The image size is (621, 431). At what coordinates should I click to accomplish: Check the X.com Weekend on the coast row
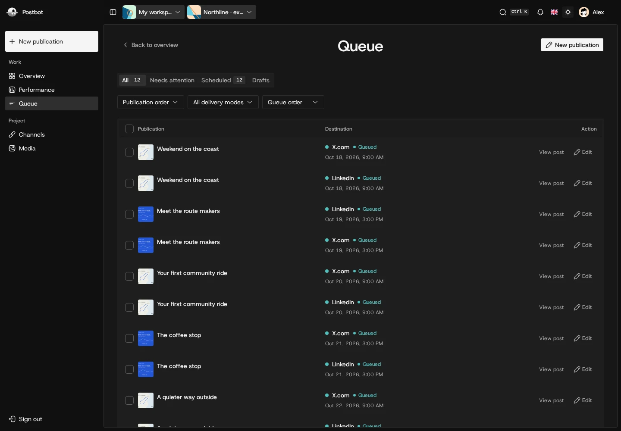point(129,152)
